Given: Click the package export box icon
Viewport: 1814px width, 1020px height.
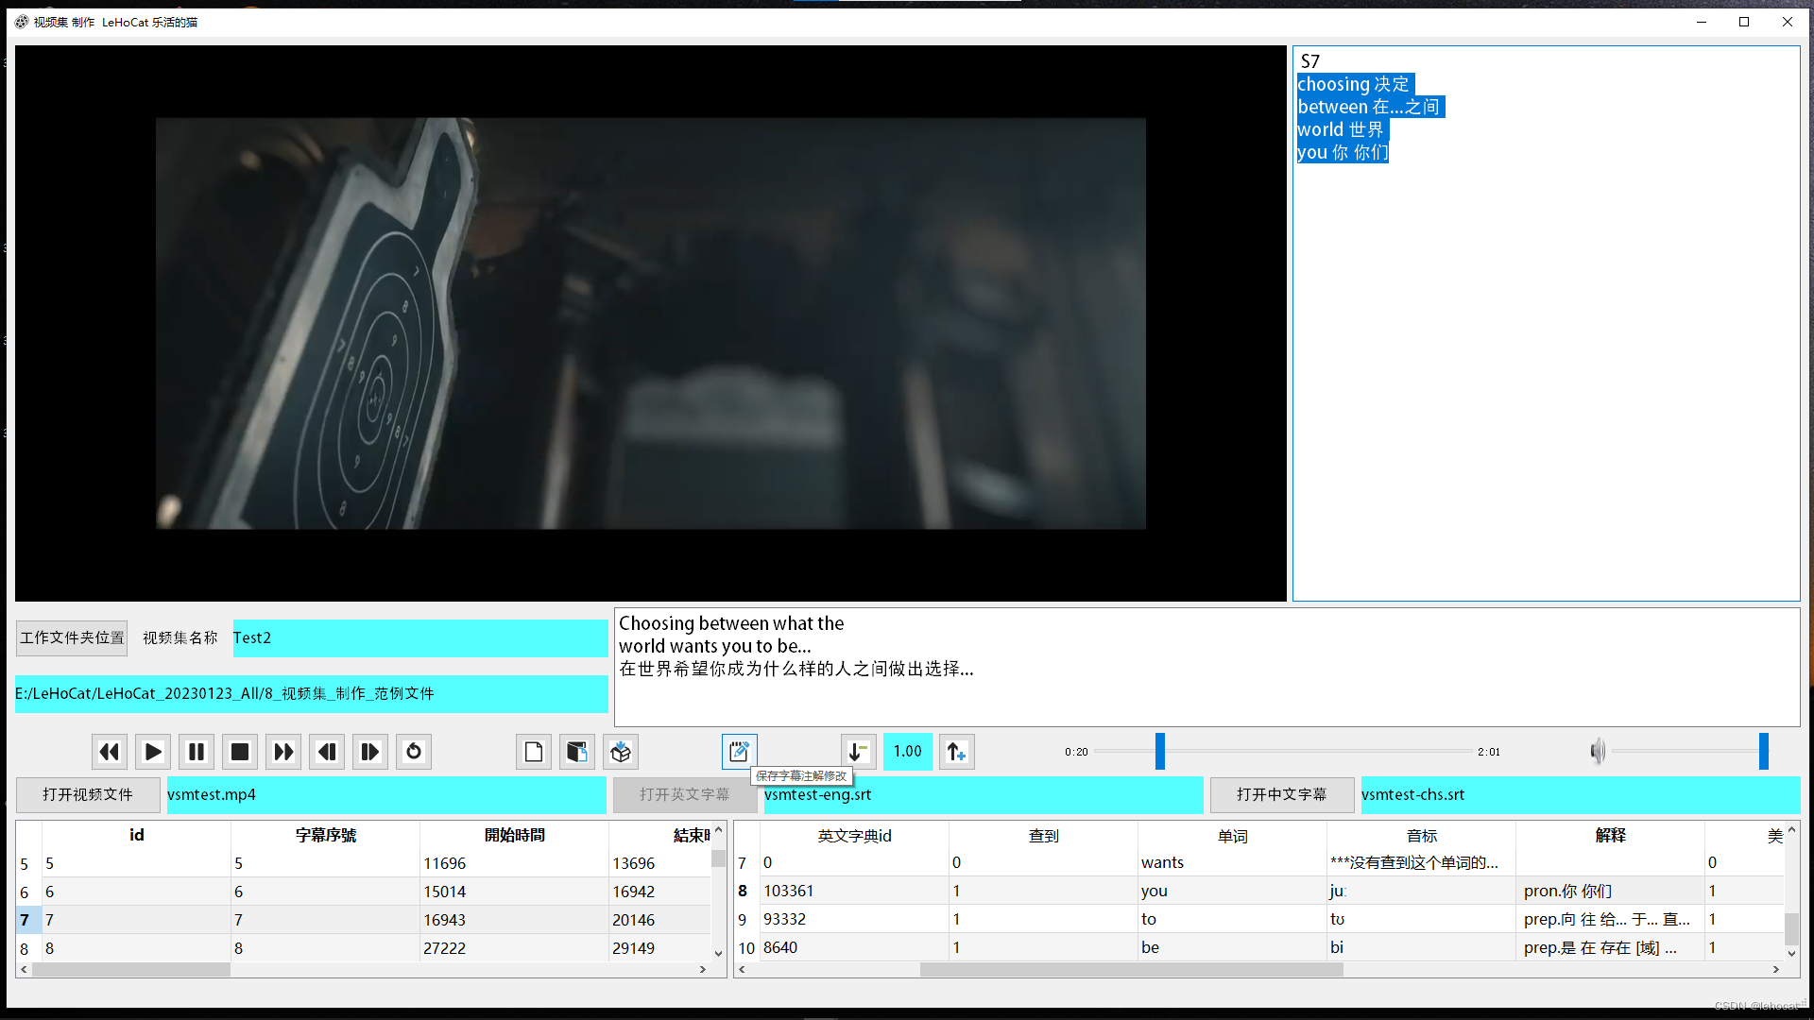Looking at the screenshot, I should coord(621,752).
